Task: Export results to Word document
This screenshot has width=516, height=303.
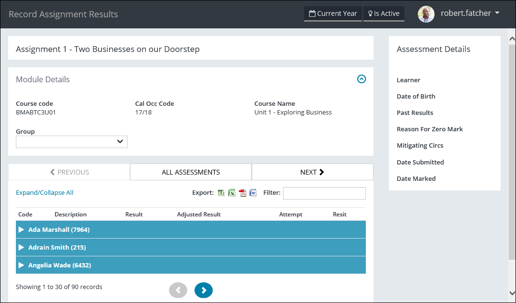Action: pyautogui.click(x=253, y=193)
